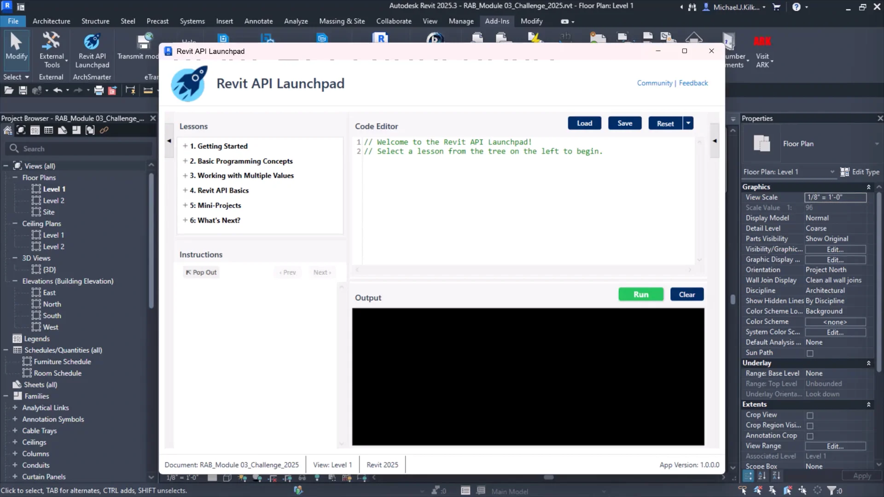Expand the Getting Started lesson
884x497 pixels.
[185, 146]
